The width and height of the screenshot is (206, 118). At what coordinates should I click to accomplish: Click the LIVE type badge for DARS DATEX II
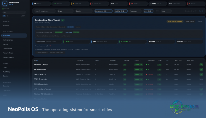(x=159, y=75)
